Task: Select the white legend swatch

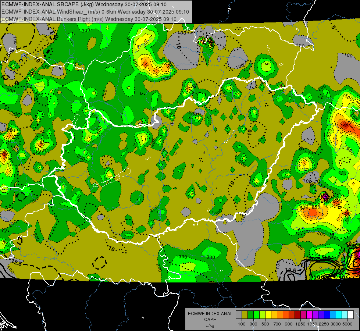Action: point(351,315)
